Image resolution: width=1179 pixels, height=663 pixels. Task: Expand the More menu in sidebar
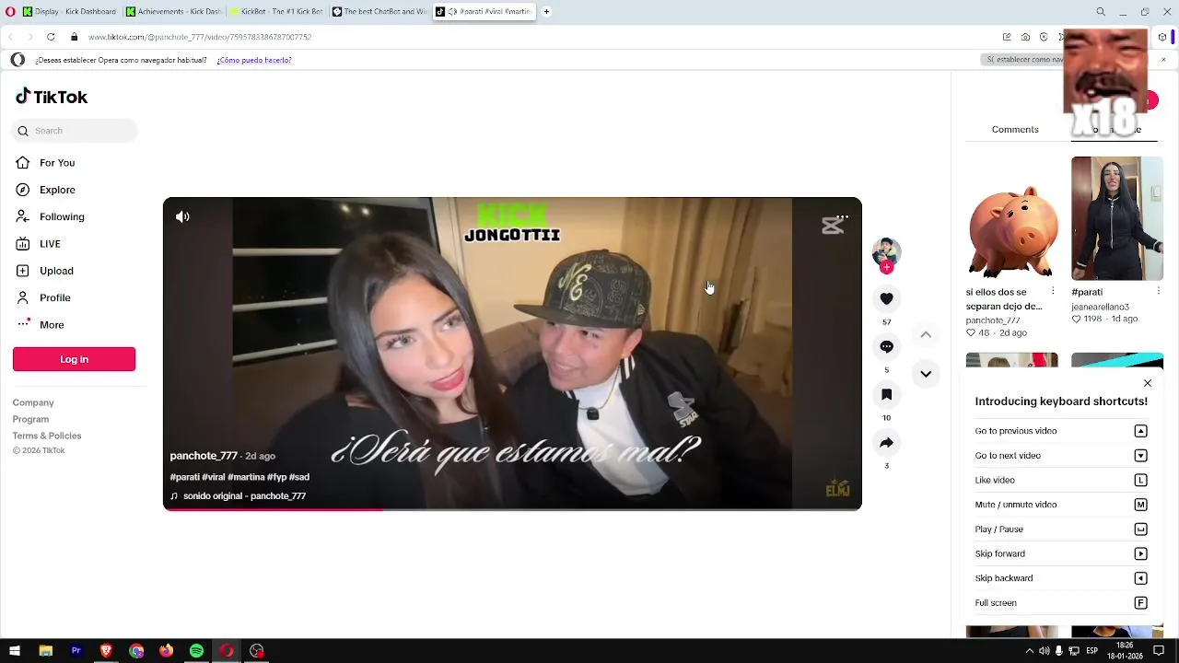52,325
